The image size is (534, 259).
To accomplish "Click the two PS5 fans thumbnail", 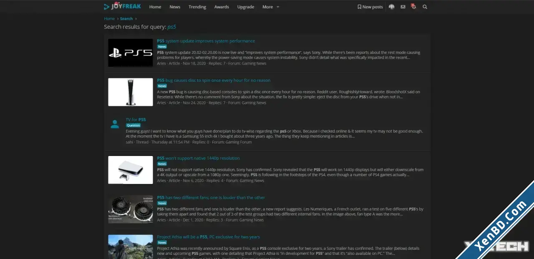I will (131, 209).
